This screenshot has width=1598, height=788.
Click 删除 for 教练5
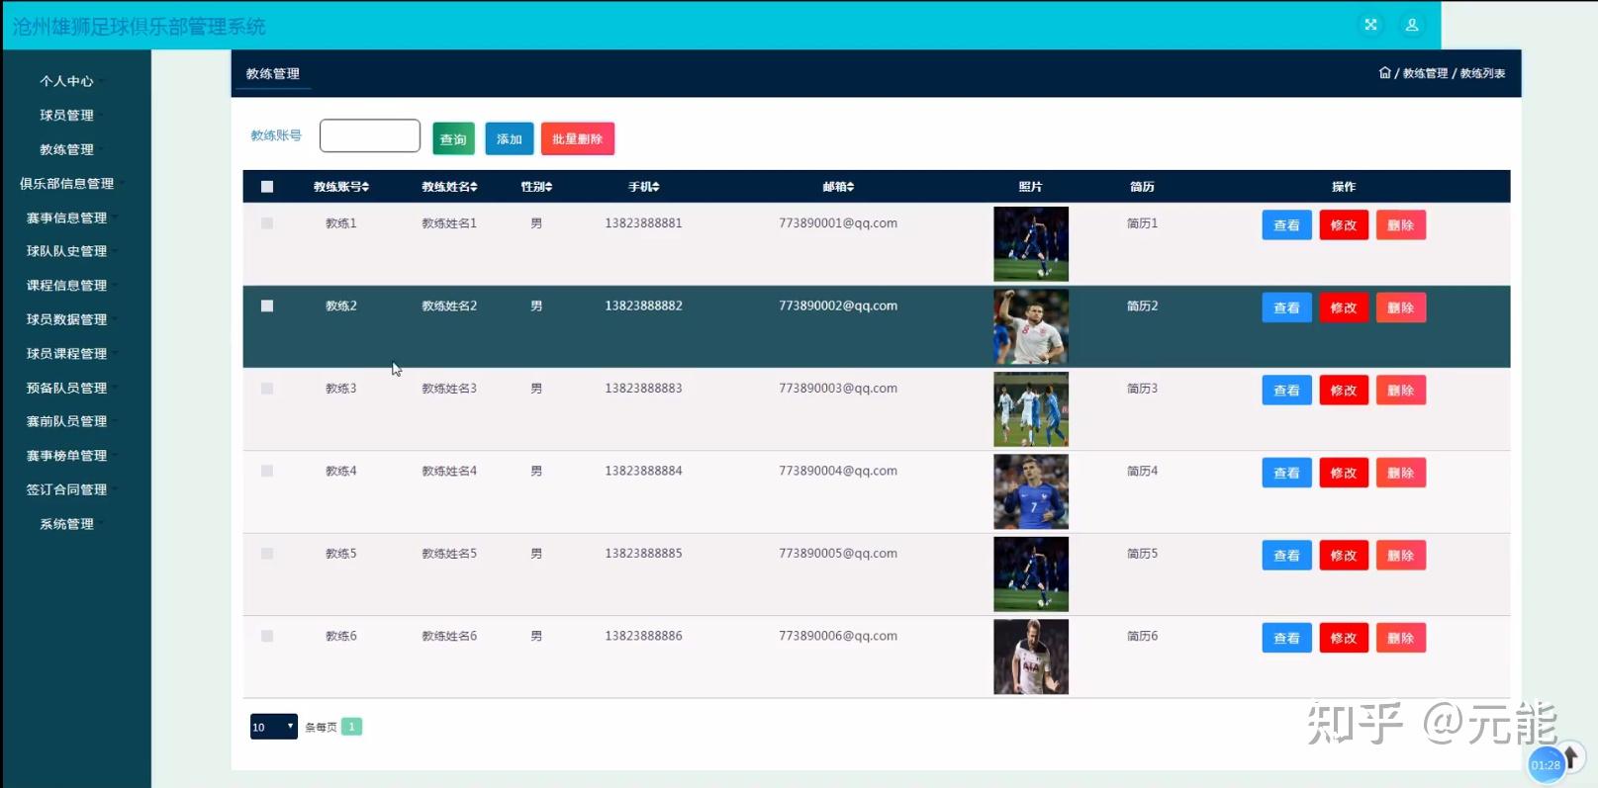tap(1401, 556)
